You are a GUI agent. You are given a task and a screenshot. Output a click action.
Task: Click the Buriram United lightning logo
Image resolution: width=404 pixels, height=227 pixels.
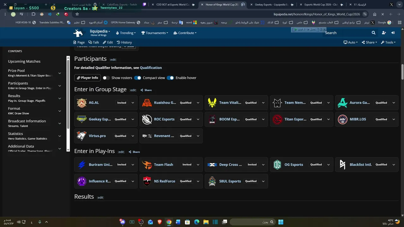82,165
